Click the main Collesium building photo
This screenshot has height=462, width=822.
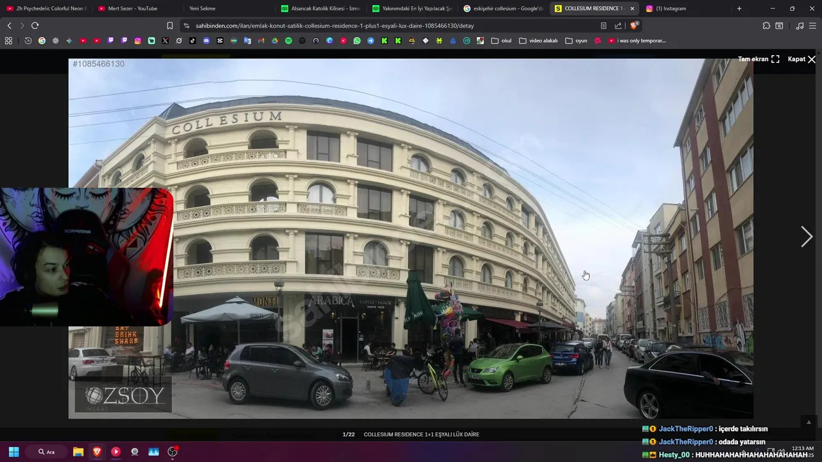coord(411,239)
